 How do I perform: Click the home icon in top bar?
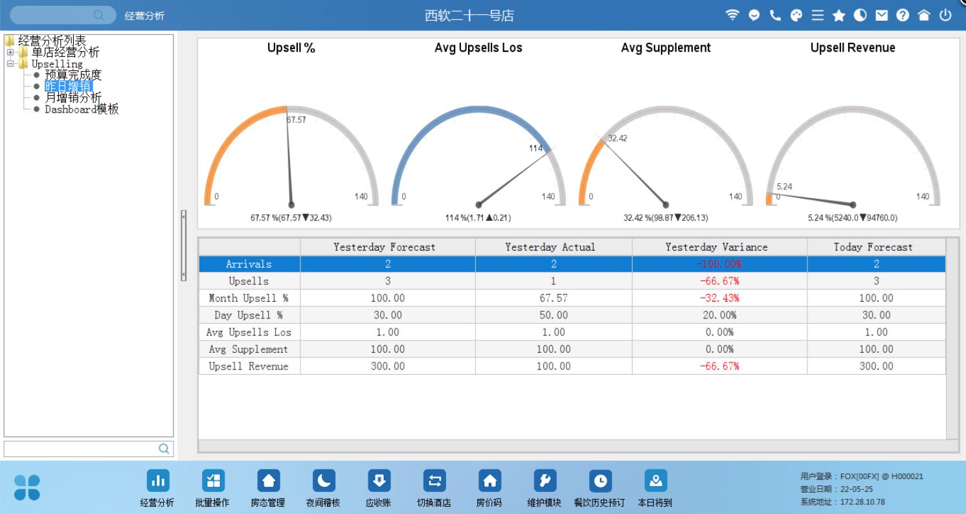(x=924, y=15)
